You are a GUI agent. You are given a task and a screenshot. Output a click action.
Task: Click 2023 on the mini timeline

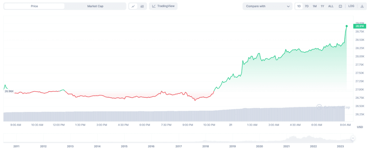point(341,146)
